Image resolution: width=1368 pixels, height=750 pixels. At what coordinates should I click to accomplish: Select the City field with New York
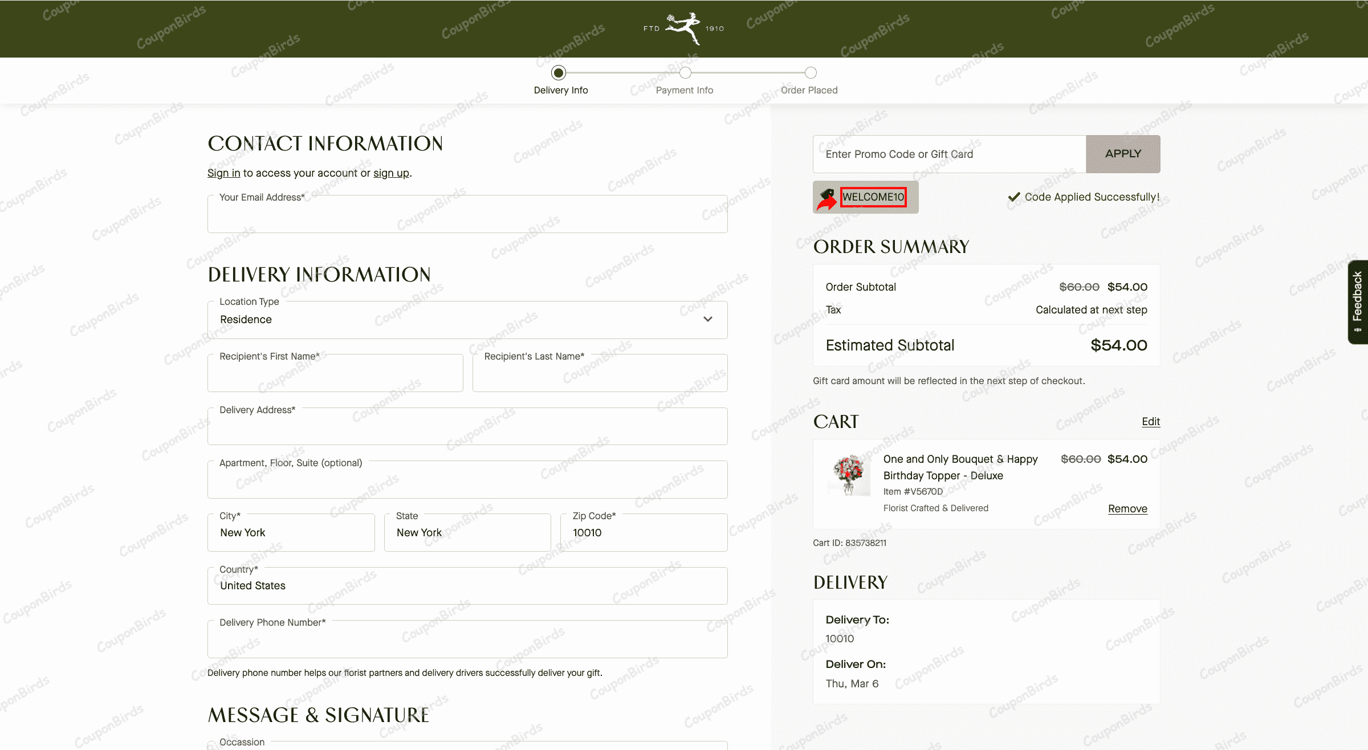(291, 533)
